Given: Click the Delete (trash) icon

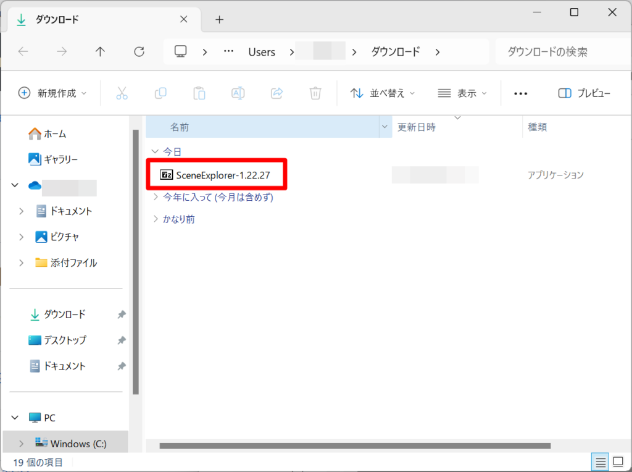Looking at the screenshot, I should tap(315, 93).
